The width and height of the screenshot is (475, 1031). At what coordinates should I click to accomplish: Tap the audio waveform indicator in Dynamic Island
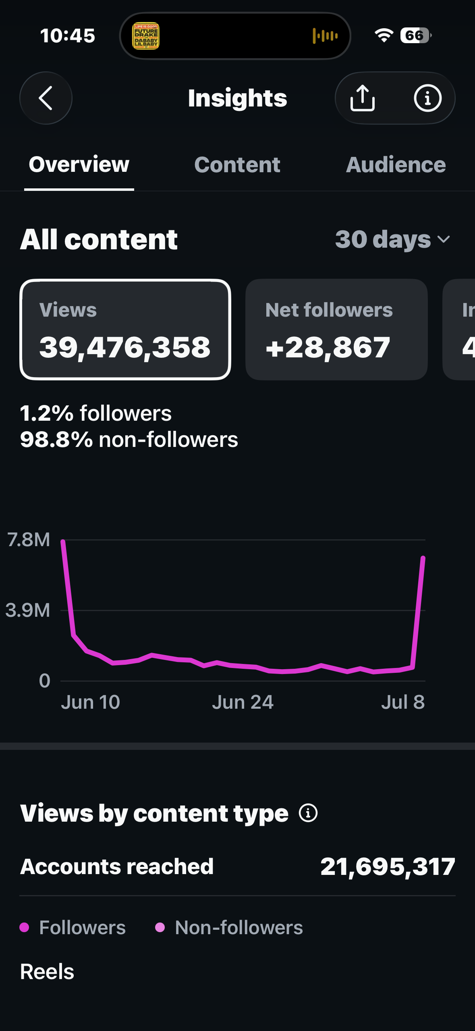tap(325, 36)
